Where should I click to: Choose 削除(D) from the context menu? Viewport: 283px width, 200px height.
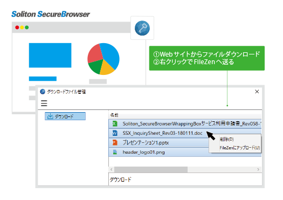[x=227, y=139]
